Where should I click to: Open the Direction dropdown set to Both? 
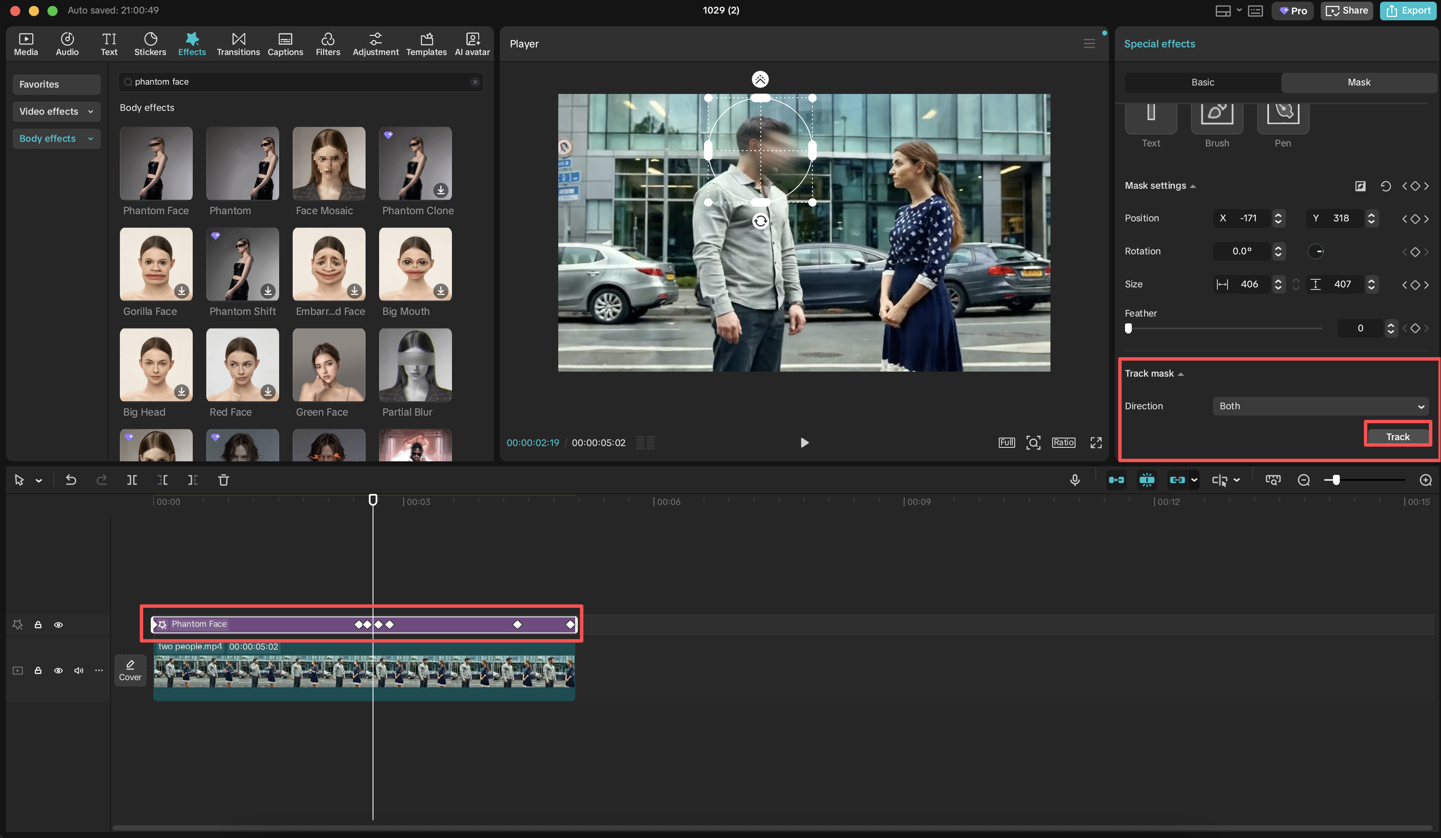click(x=1320, y=406)
